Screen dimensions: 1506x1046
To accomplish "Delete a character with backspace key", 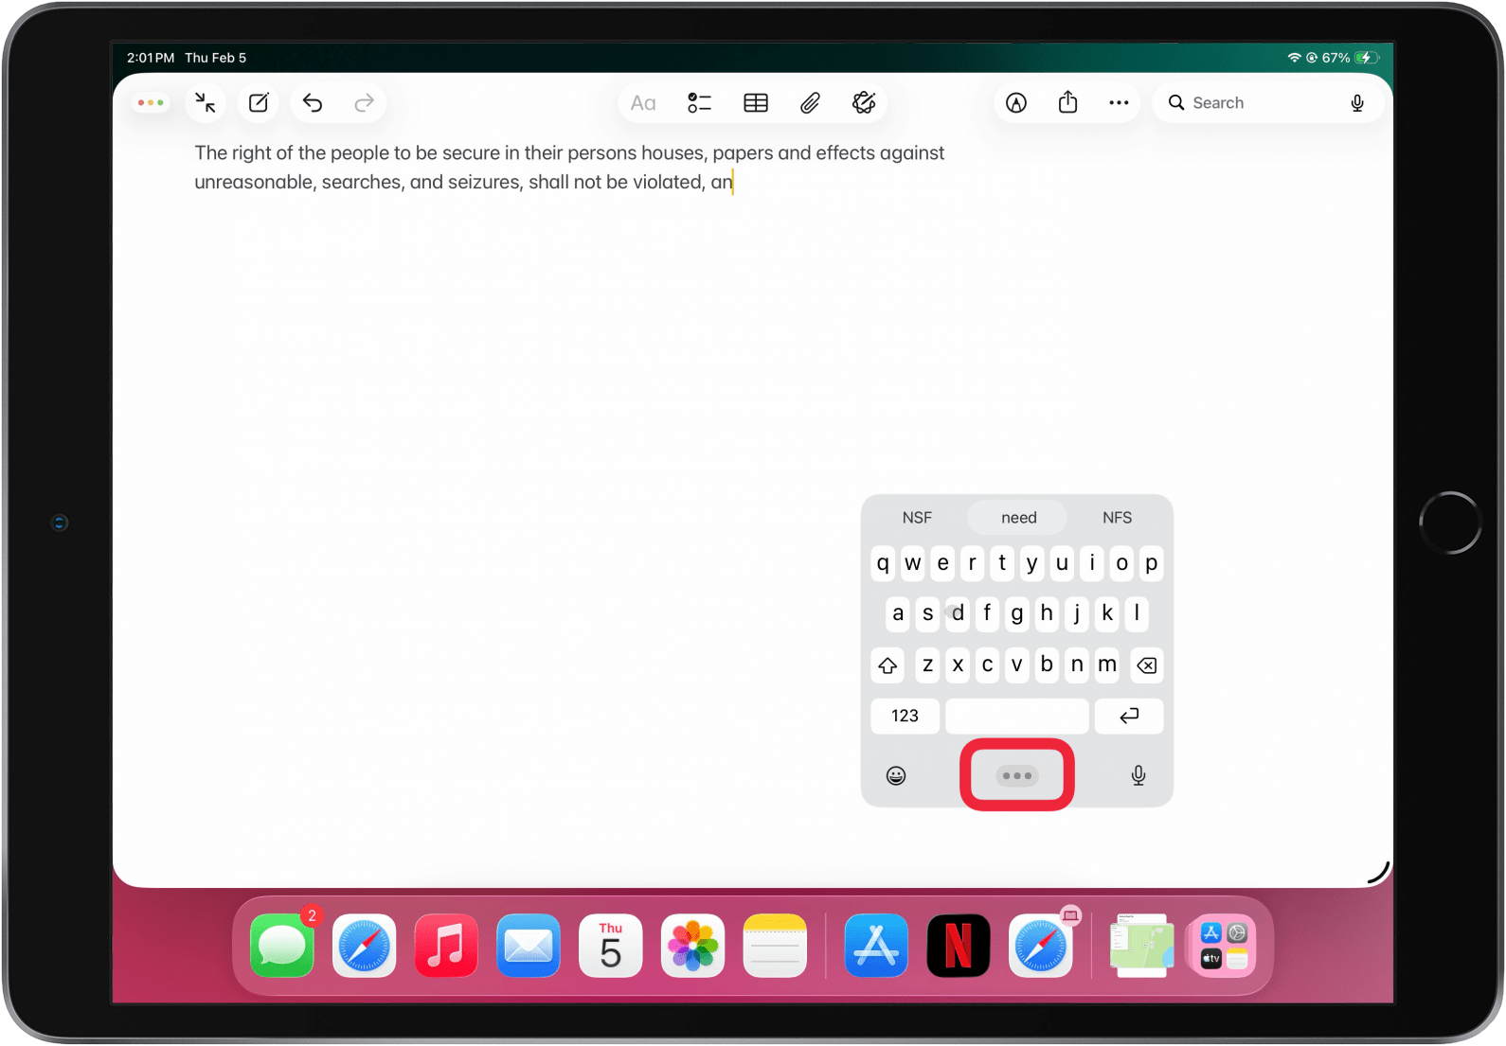I will [x=1146, y=665].
